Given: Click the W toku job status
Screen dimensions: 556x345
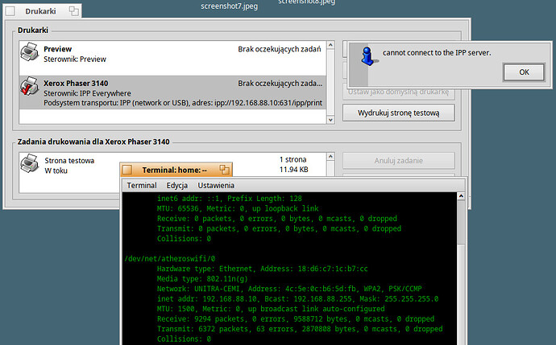Looking at the screenshot, I should [56, 170].
